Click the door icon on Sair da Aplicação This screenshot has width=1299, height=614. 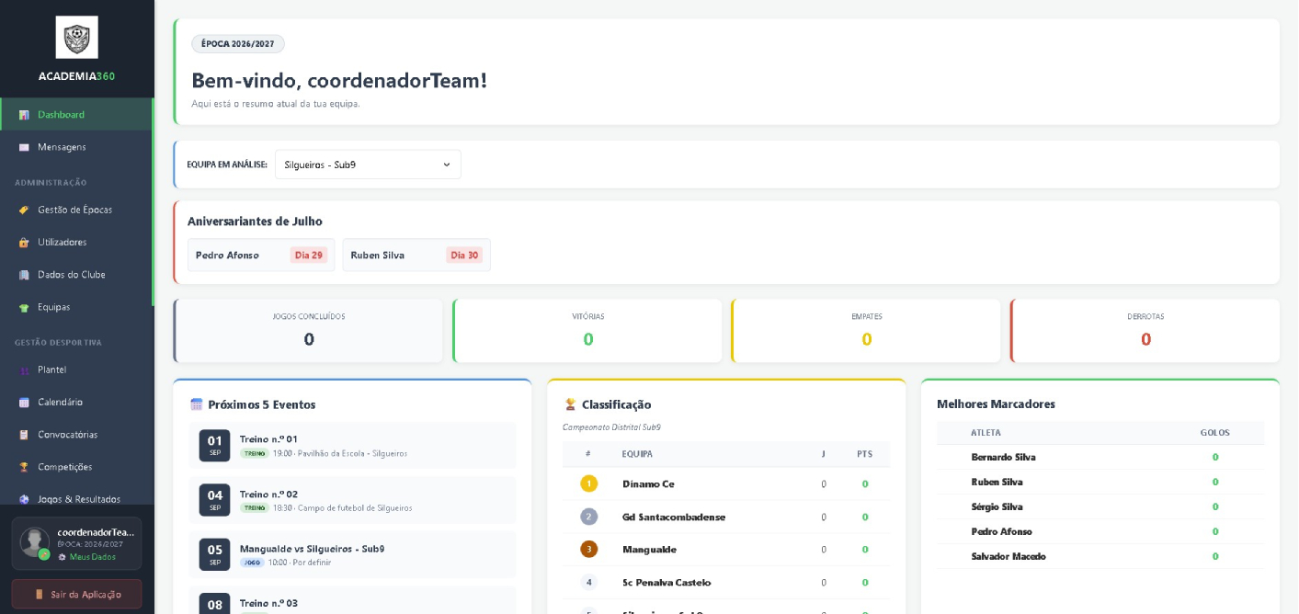(39, 594)
